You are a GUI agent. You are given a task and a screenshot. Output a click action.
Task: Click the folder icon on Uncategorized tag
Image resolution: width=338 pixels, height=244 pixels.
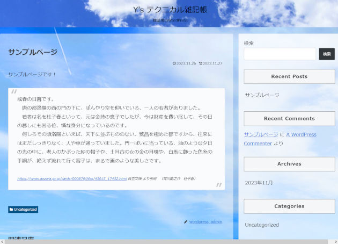[11, 210]
